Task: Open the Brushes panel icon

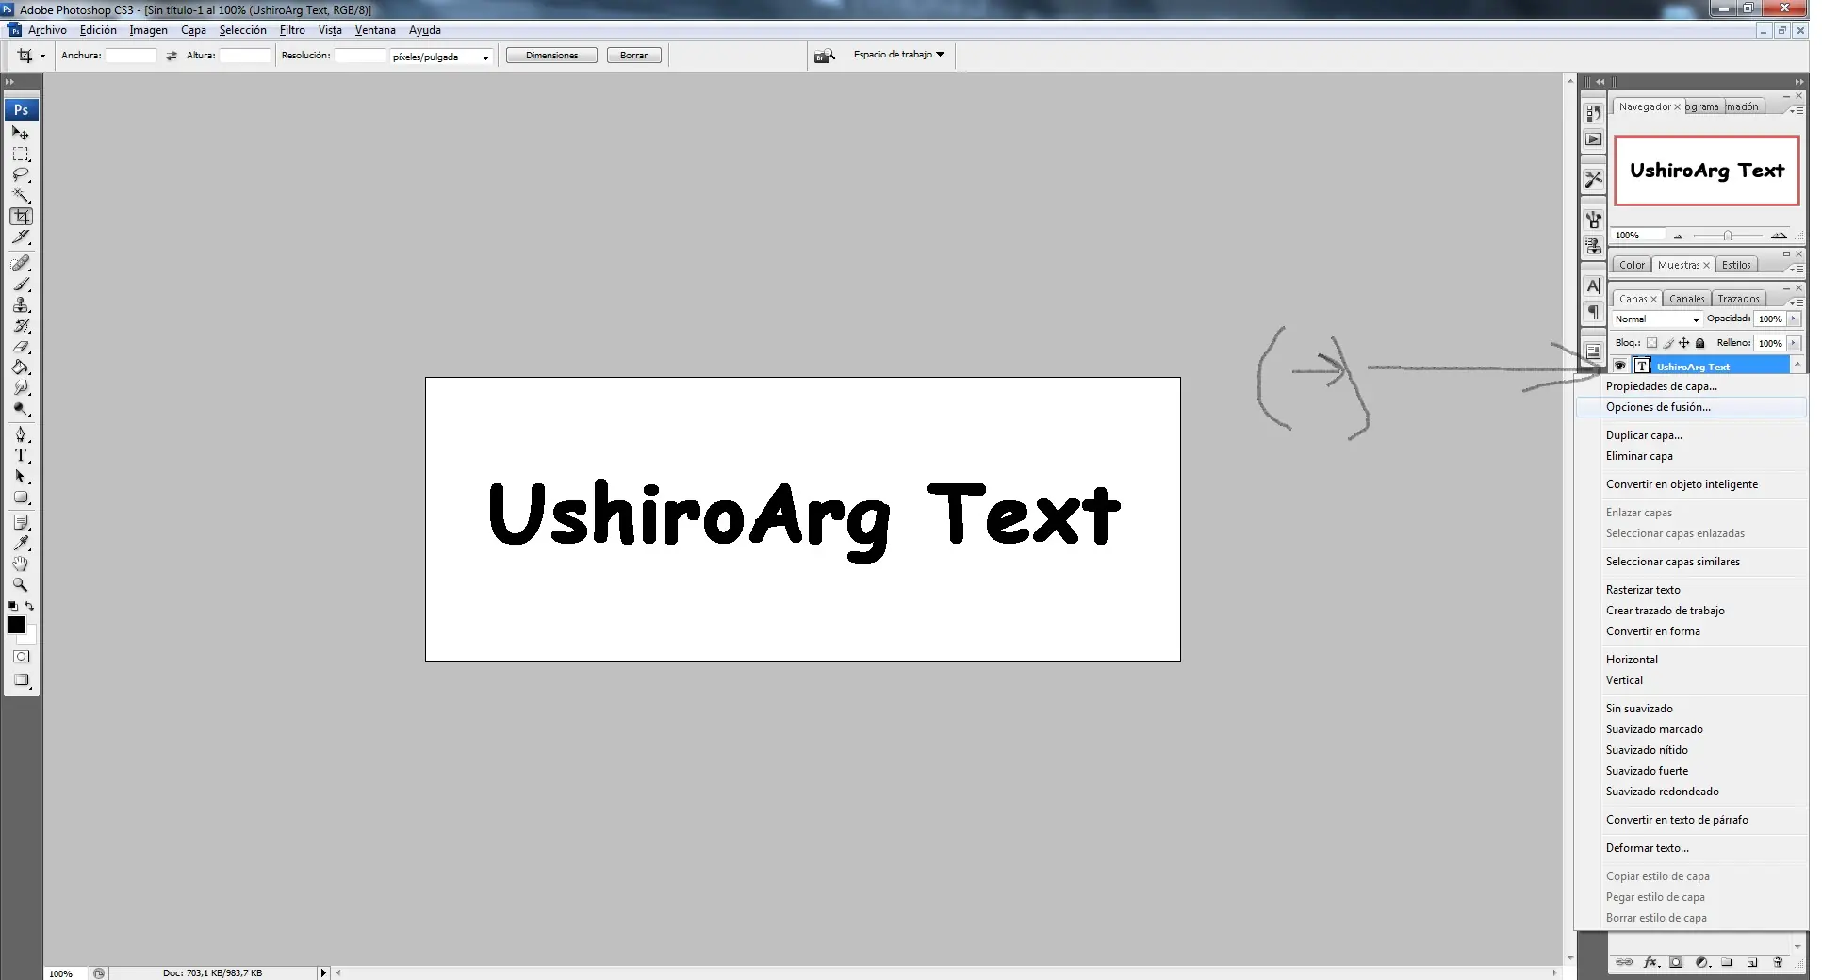Action: click(1593, 220)
